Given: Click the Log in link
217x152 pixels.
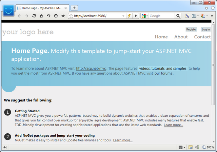Looking at the screenshot, I should pyautogui.click(x=206, y=29).
